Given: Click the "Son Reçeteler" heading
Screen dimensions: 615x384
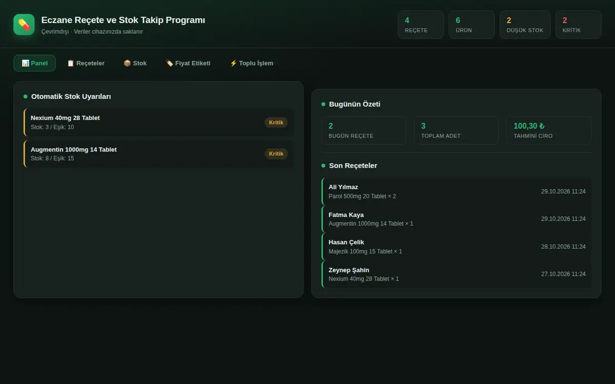Looking at the screenshot, I should 353,165.
